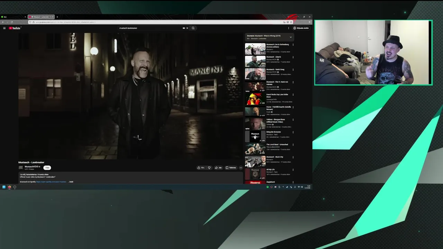The image size is (443, 249).
Task: Expand the 'Seuraava' mix playlist chevron
Action: (x=291, y=37)
